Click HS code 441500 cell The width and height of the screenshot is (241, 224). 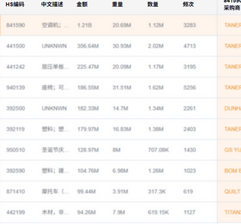click(x=15, y=46)
